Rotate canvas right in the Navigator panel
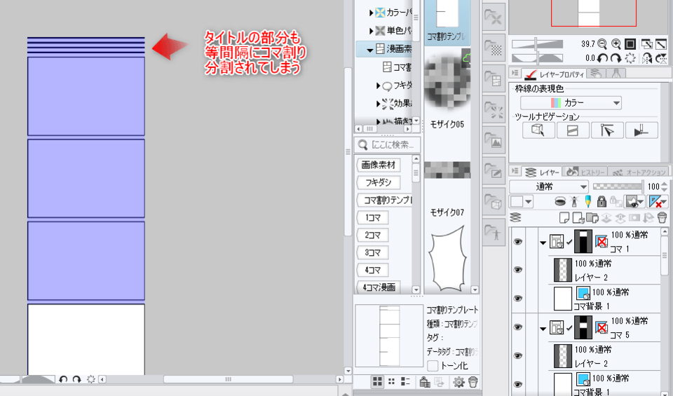 (616, 58)
